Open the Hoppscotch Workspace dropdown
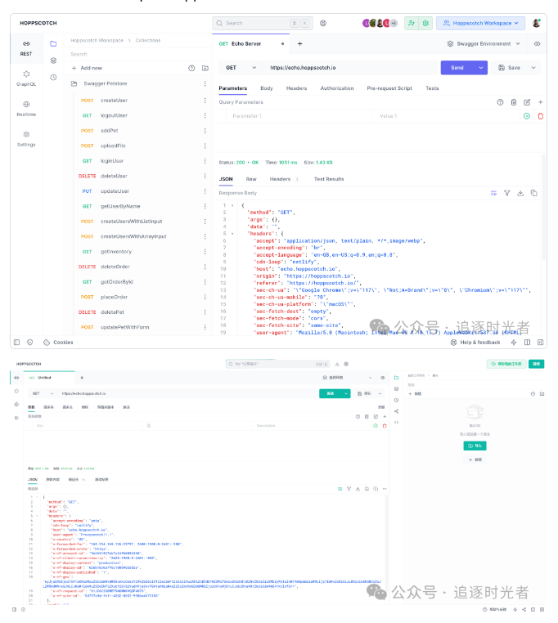This screenshot has width=558, height=623. 480,23
